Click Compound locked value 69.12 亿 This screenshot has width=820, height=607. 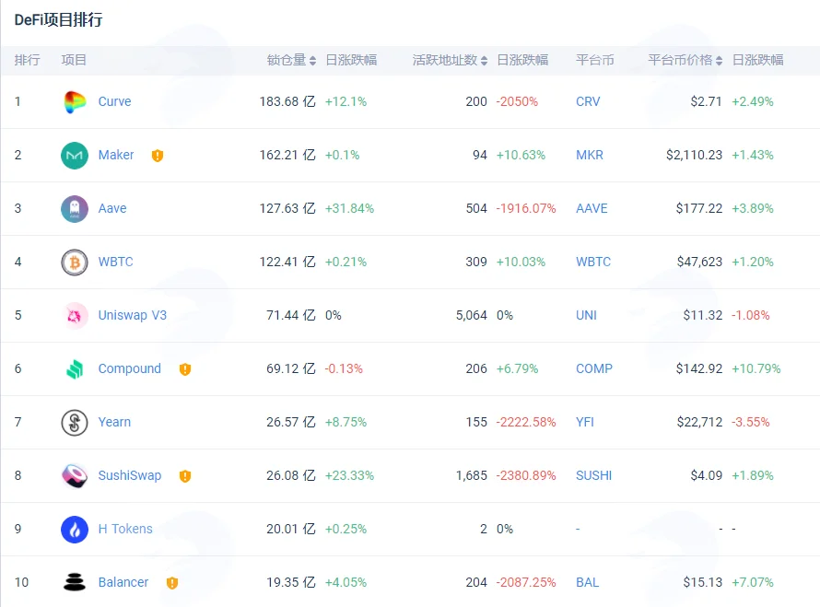291,368
